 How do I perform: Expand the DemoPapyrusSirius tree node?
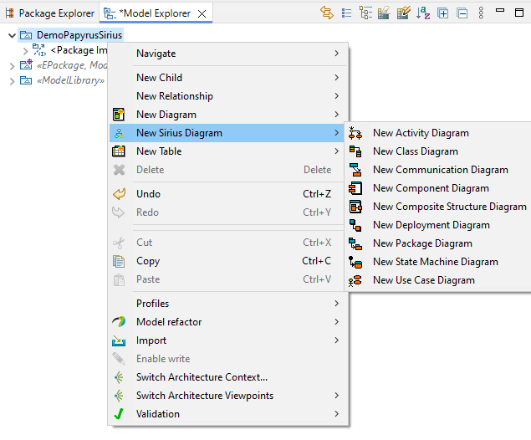[12, 35]
